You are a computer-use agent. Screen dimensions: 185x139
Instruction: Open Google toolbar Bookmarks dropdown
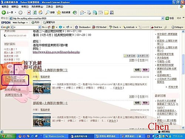[x=83, y=27]
